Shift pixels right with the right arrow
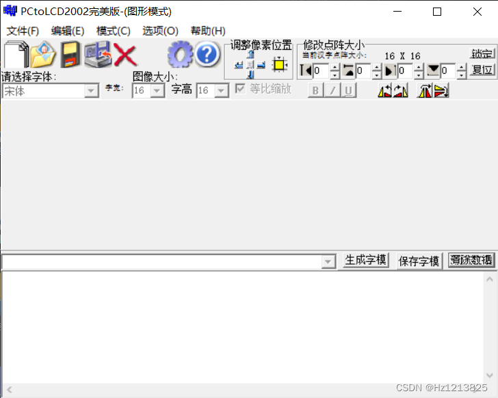The height and width of the screenshot is (398, 498). (261, 66)
